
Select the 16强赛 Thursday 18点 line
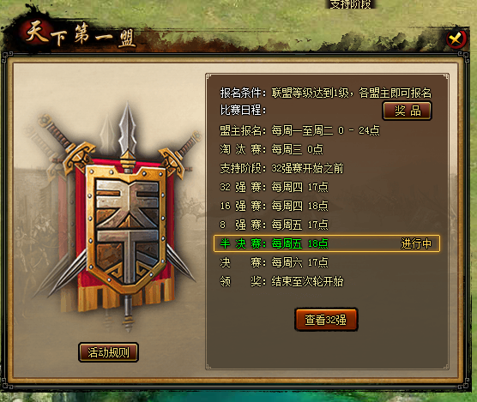[274, 206]
